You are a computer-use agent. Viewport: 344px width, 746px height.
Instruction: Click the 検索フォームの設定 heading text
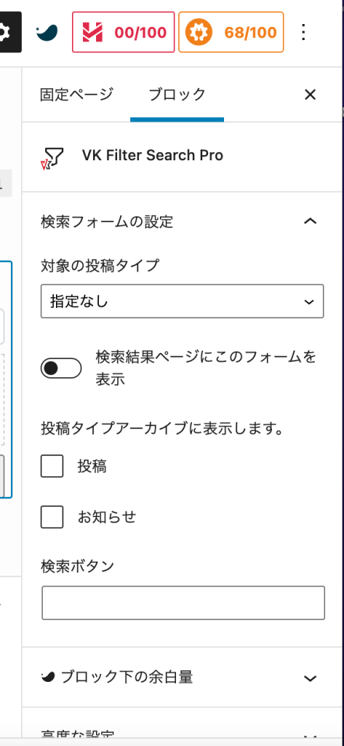click(107, 221)
